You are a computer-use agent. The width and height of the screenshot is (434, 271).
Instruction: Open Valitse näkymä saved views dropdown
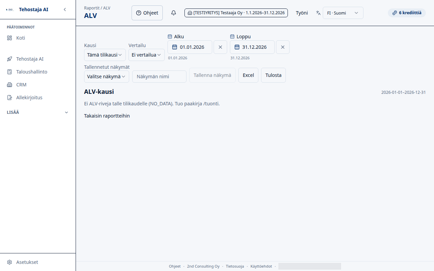(x=106, y=77)
